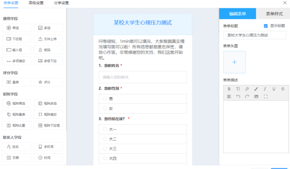Select question 您目前在读?
Screen dimensions: 290x169
click(x=114, y=119)
